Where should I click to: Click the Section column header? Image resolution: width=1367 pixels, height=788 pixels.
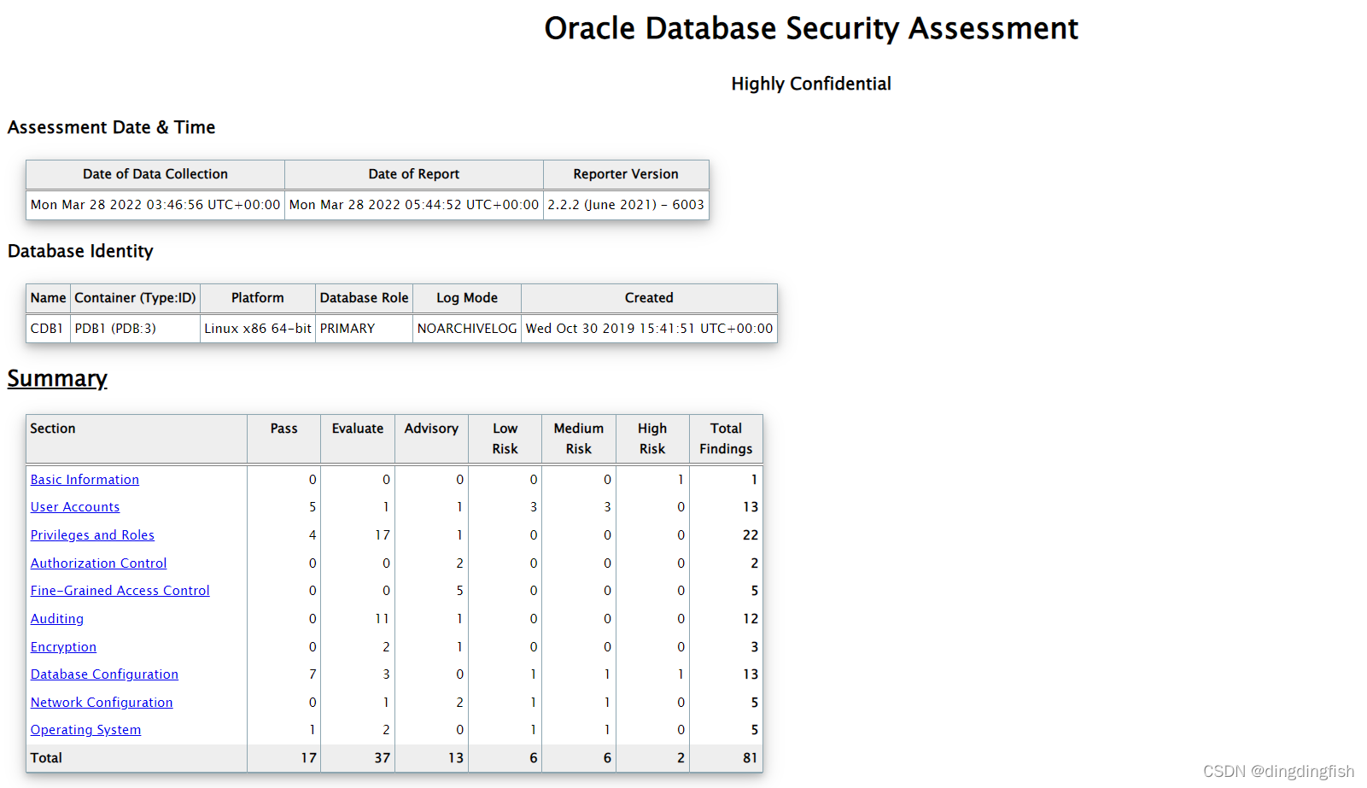tap(137, 439)
